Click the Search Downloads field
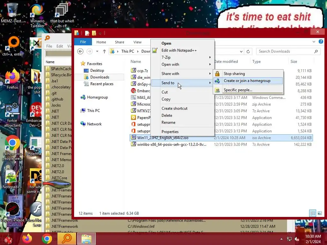The image size is (327, 245). point(288,51)
